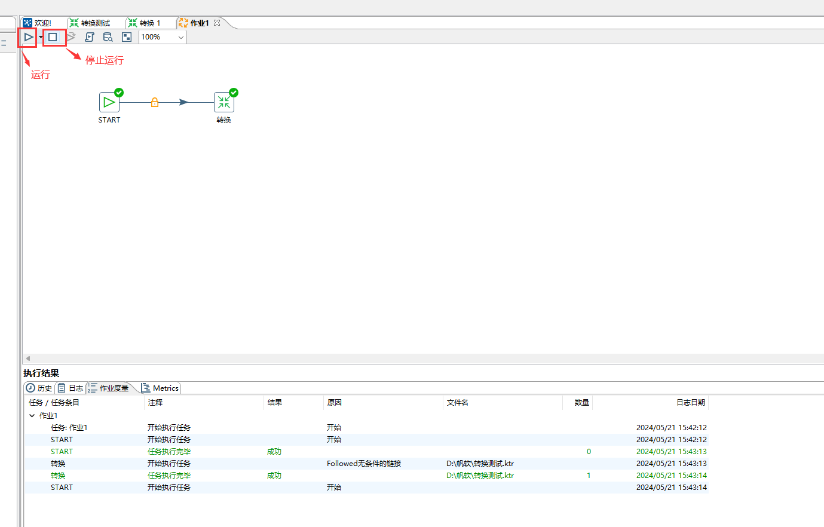Stop the running job
Image resolution: width=824 pixels, height=527 pixels.
click(53, 37)
